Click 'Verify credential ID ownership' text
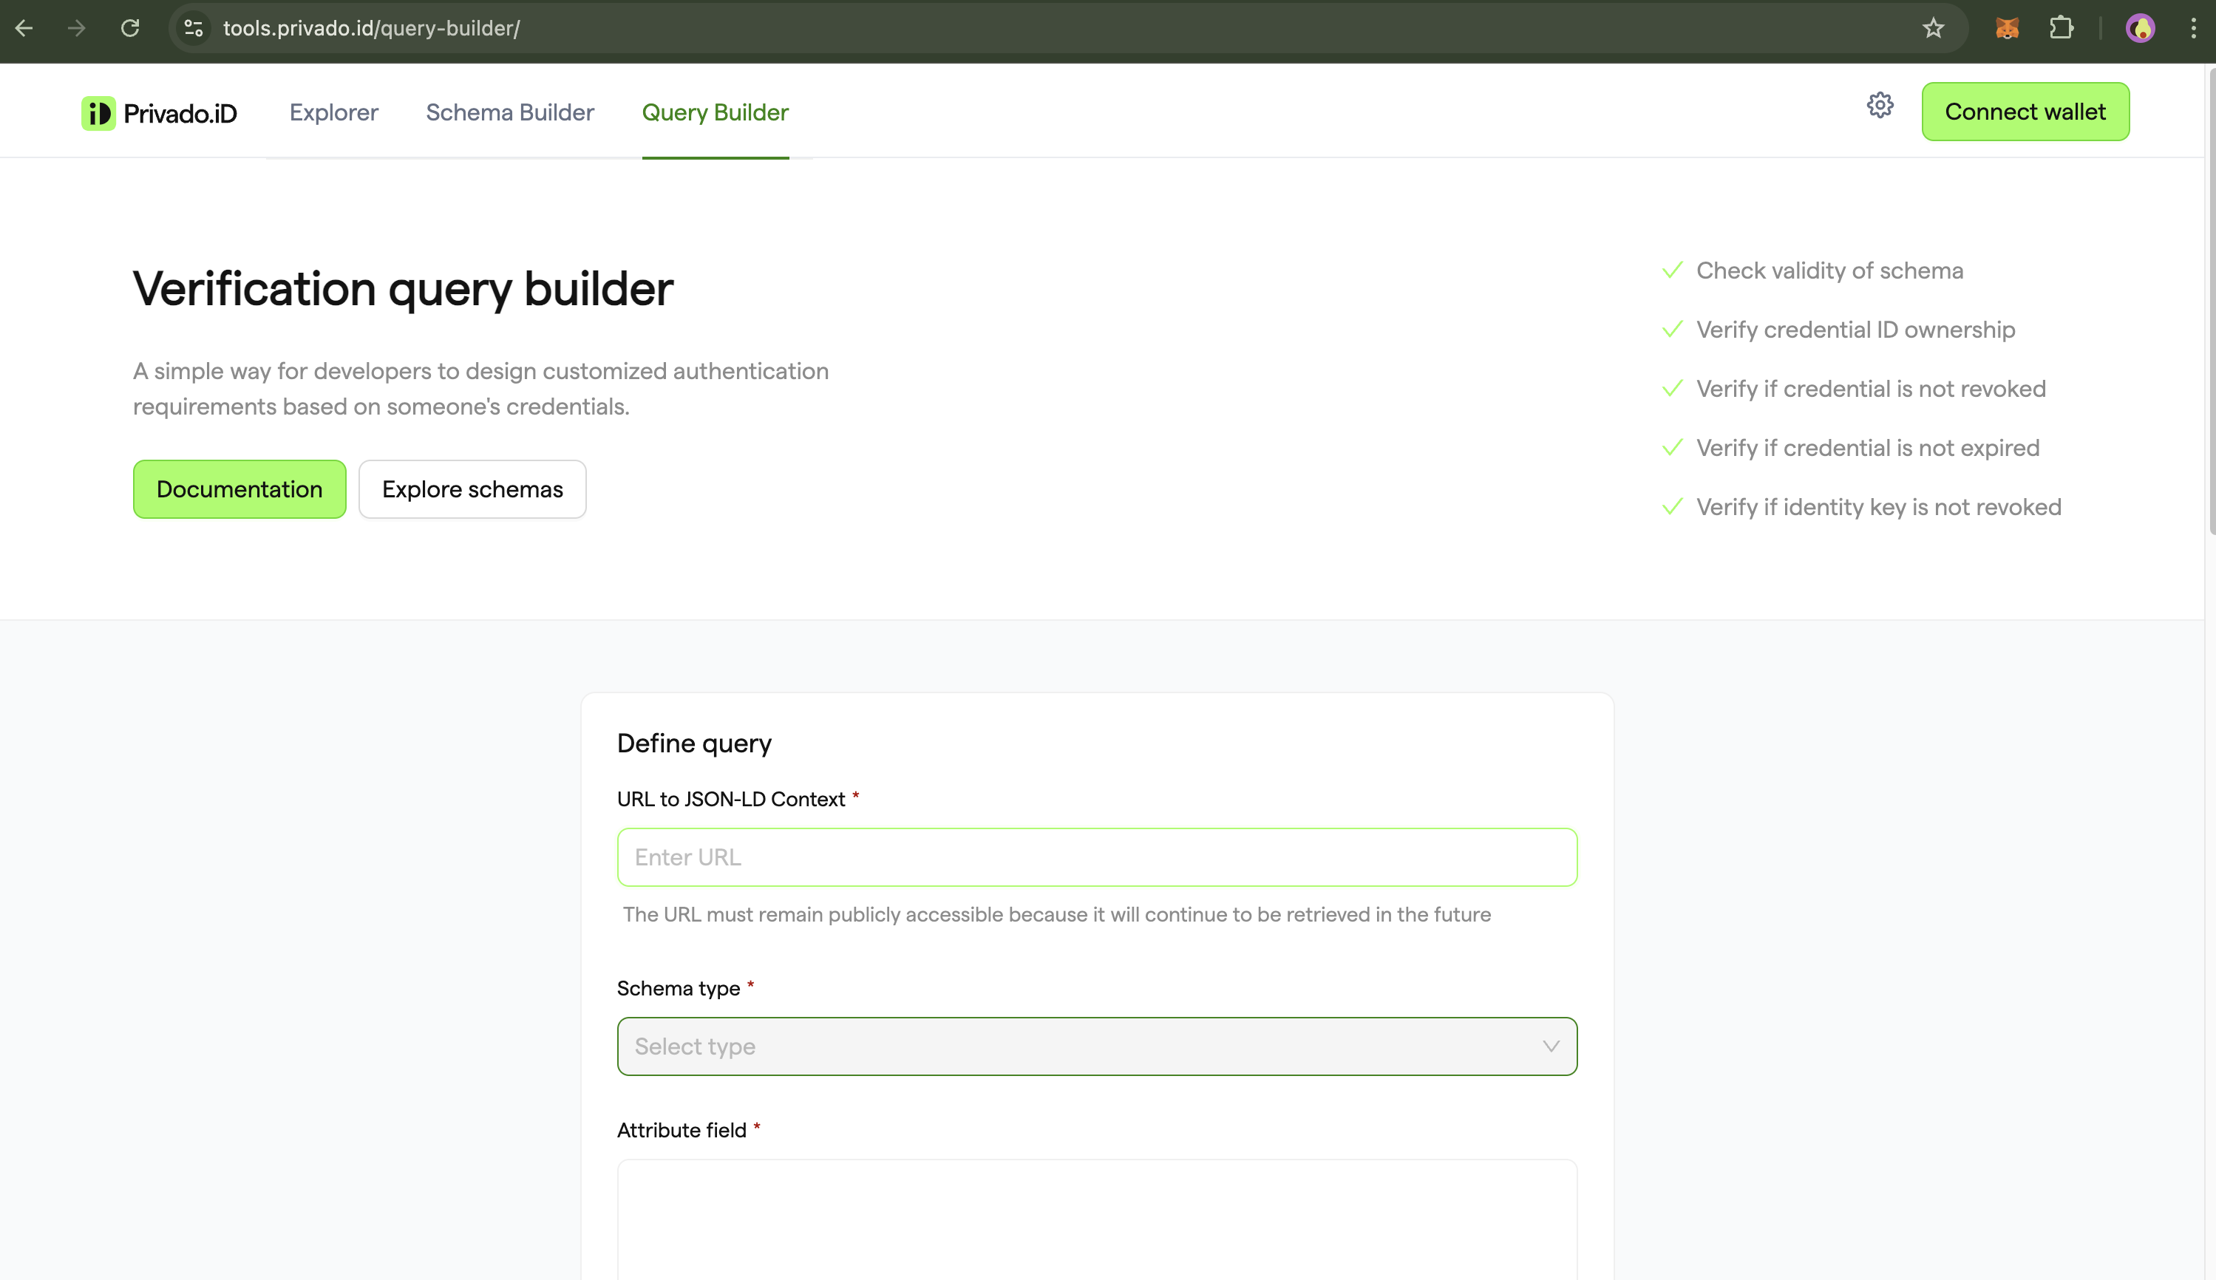2216x1280 pixels. click(1855, 330)
